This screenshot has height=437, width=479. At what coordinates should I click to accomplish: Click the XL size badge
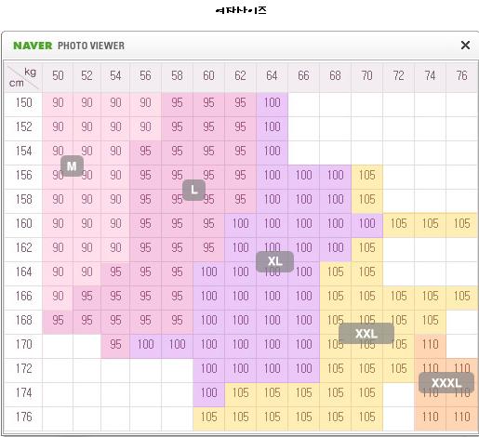pos(274,261)
